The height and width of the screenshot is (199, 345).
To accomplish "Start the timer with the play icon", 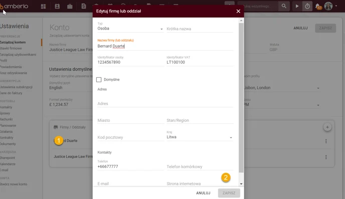I will click(x=297, y=6).
